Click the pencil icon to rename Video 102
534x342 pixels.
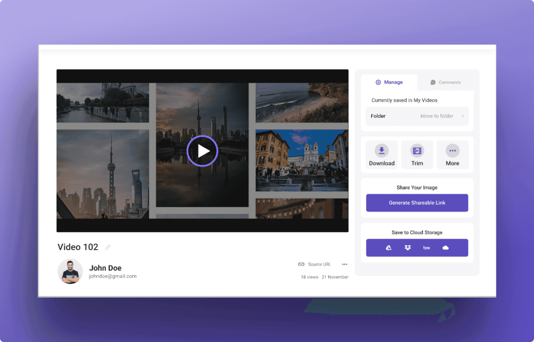click(x=107, y=247)
